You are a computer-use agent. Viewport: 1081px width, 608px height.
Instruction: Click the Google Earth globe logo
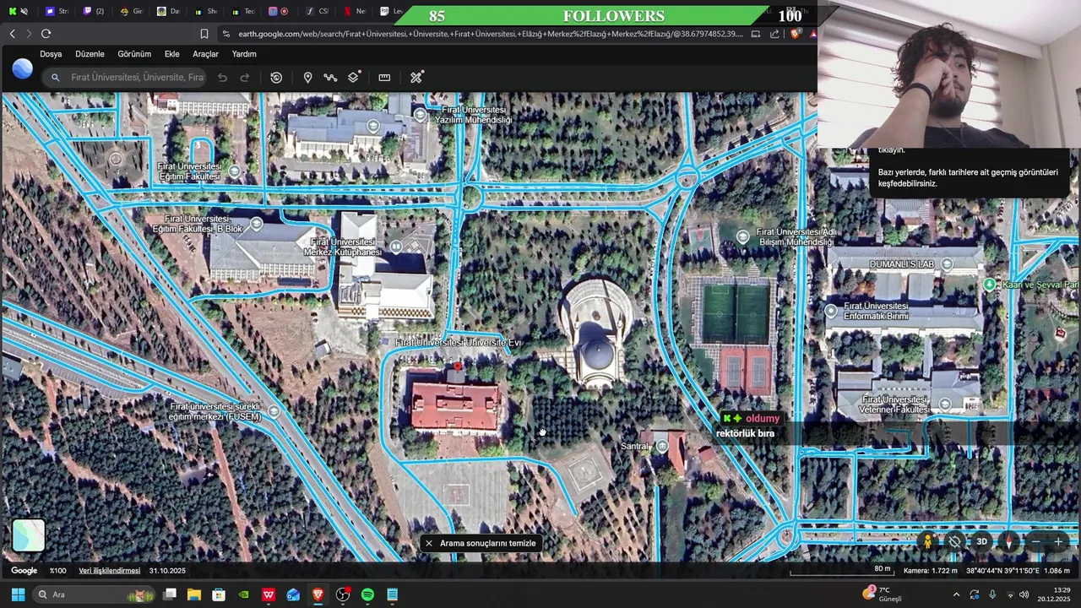pos(23,69)
